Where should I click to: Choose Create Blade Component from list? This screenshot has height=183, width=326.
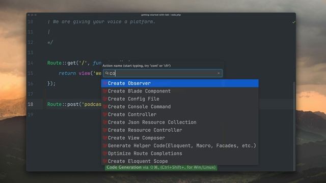pos(180,91)
